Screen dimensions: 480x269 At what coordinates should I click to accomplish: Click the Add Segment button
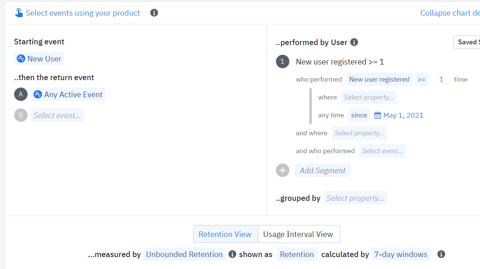322,170
